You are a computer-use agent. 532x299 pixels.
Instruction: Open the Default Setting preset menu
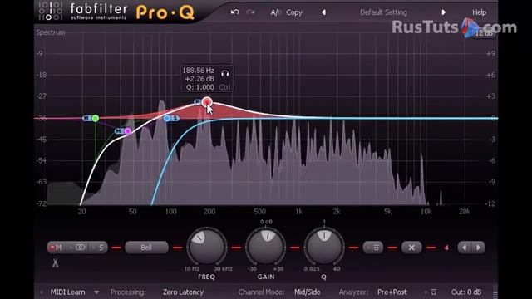383,12
